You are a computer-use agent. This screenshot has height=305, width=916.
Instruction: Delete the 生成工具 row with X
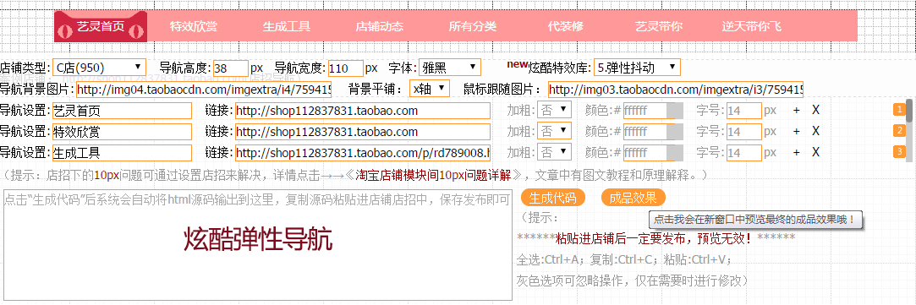point(816,151)
